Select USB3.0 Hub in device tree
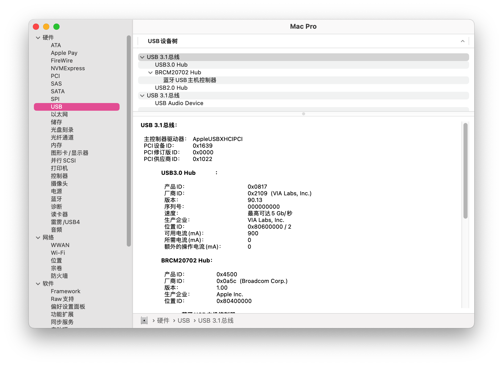 (x=171, y=65)
